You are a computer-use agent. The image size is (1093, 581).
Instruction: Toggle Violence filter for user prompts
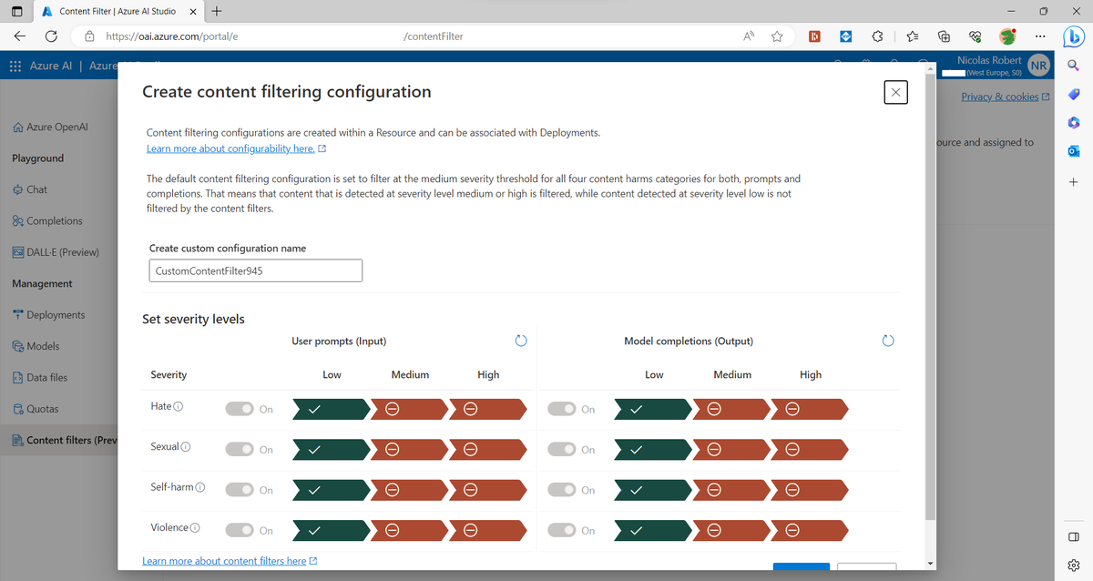pos(239,530)
